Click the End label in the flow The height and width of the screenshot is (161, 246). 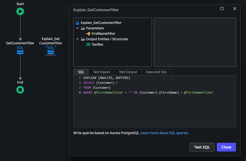tap(20, 82)
